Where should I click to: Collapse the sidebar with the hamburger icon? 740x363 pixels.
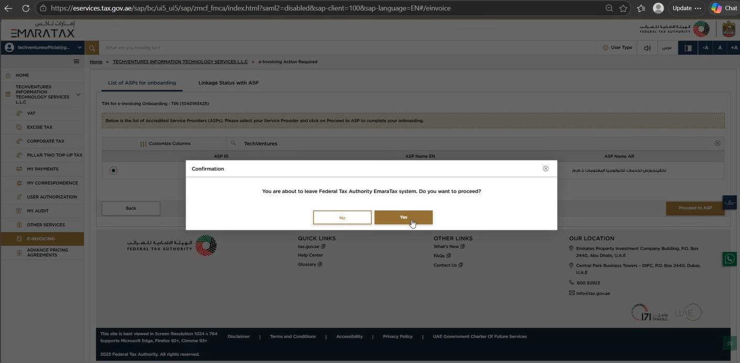pyautogui.click(x=77, y=61)
